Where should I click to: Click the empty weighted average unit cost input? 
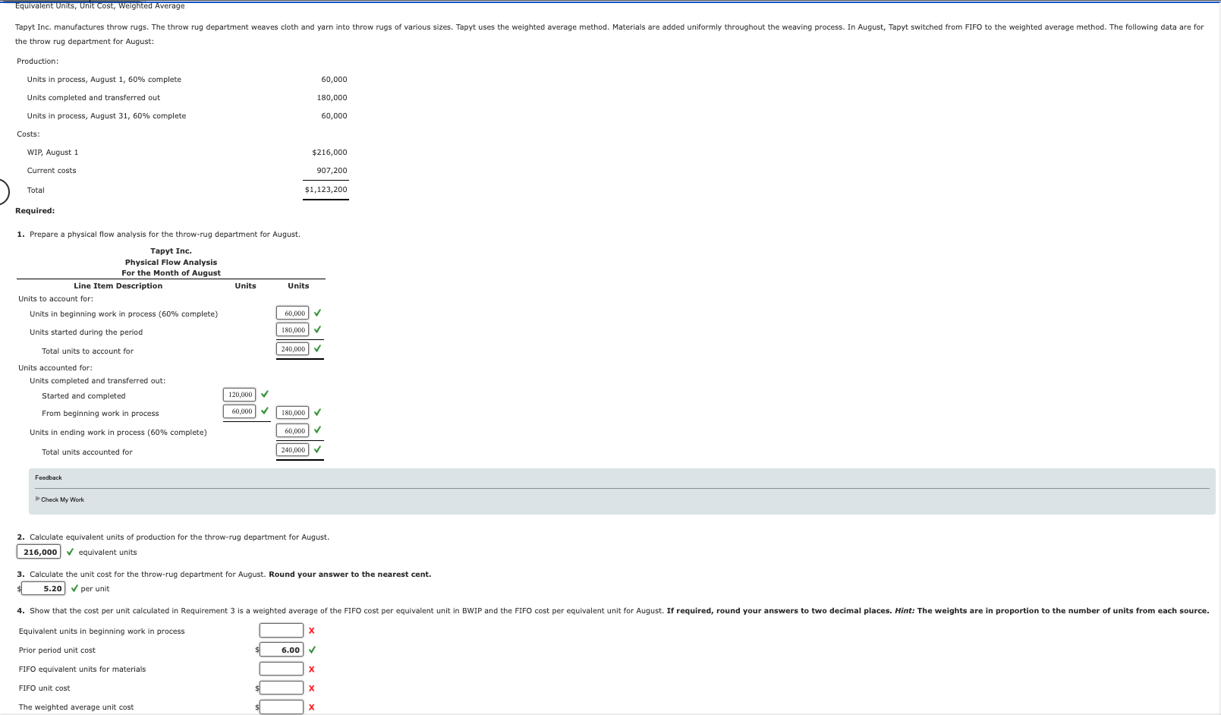(281, 707)
